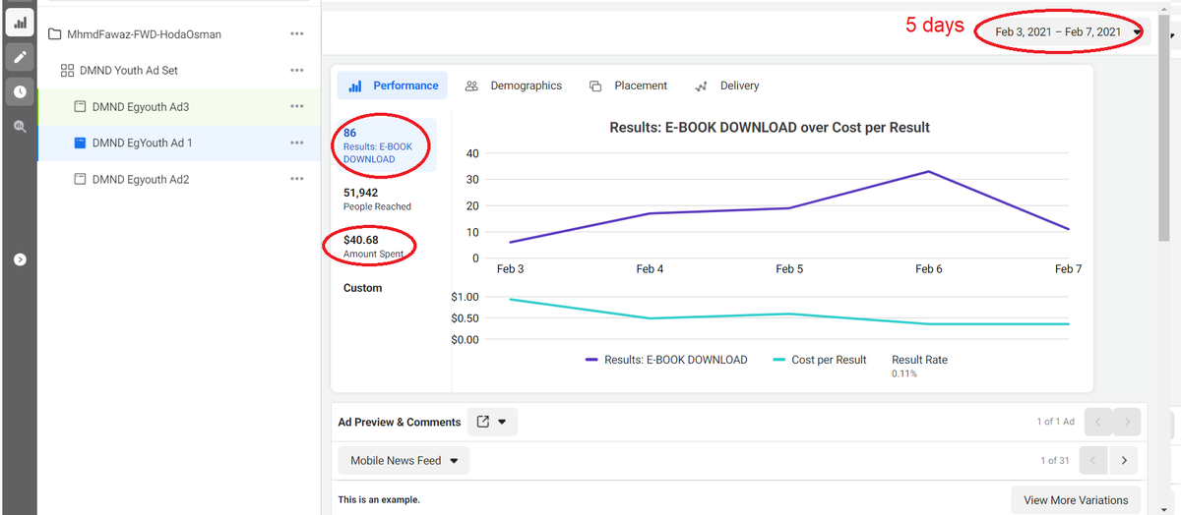Open the charts view icon in sidebar
This screenshot has height=515, width=1181.
[18, 22]
